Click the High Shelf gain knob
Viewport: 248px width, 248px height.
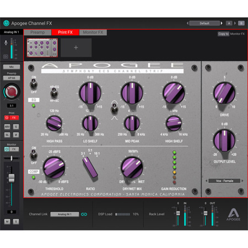pos(174,93)
